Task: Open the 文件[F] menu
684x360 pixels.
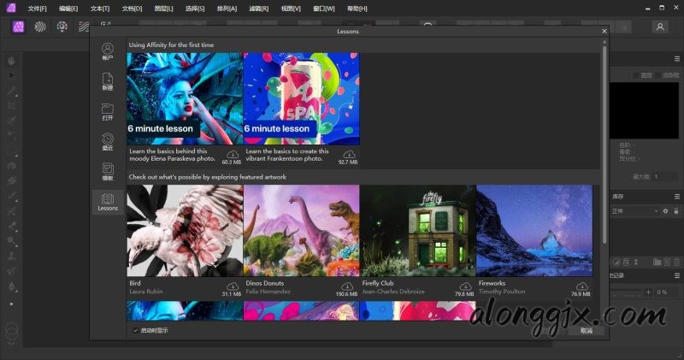Action: coord(37,8)
